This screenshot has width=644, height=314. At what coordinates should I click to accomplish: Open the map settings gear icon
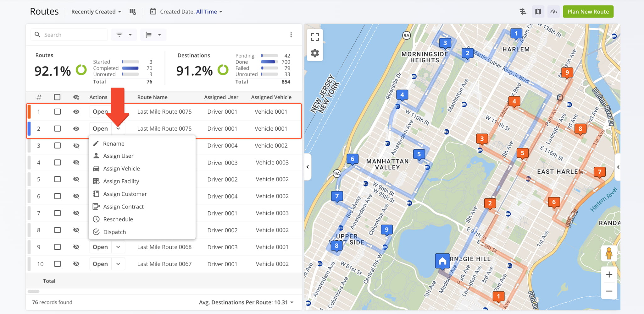click(315, 53)
